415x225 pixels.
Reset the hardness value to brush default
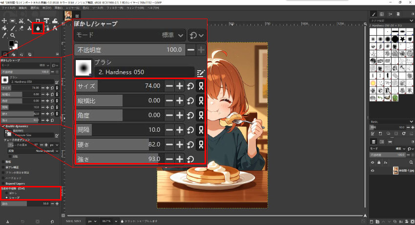(x=52, y=114)
